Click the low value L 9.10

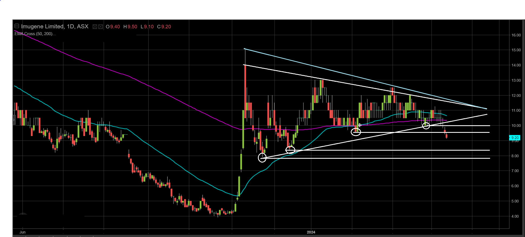(147, 27)
